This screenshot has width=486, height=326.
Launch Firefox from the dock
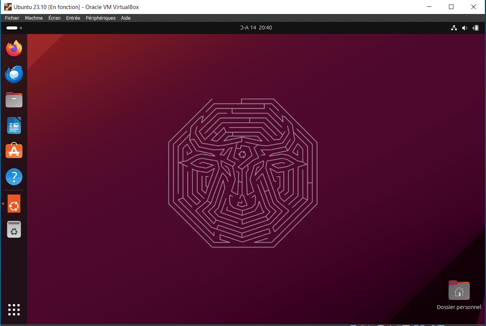coord(14,48)
